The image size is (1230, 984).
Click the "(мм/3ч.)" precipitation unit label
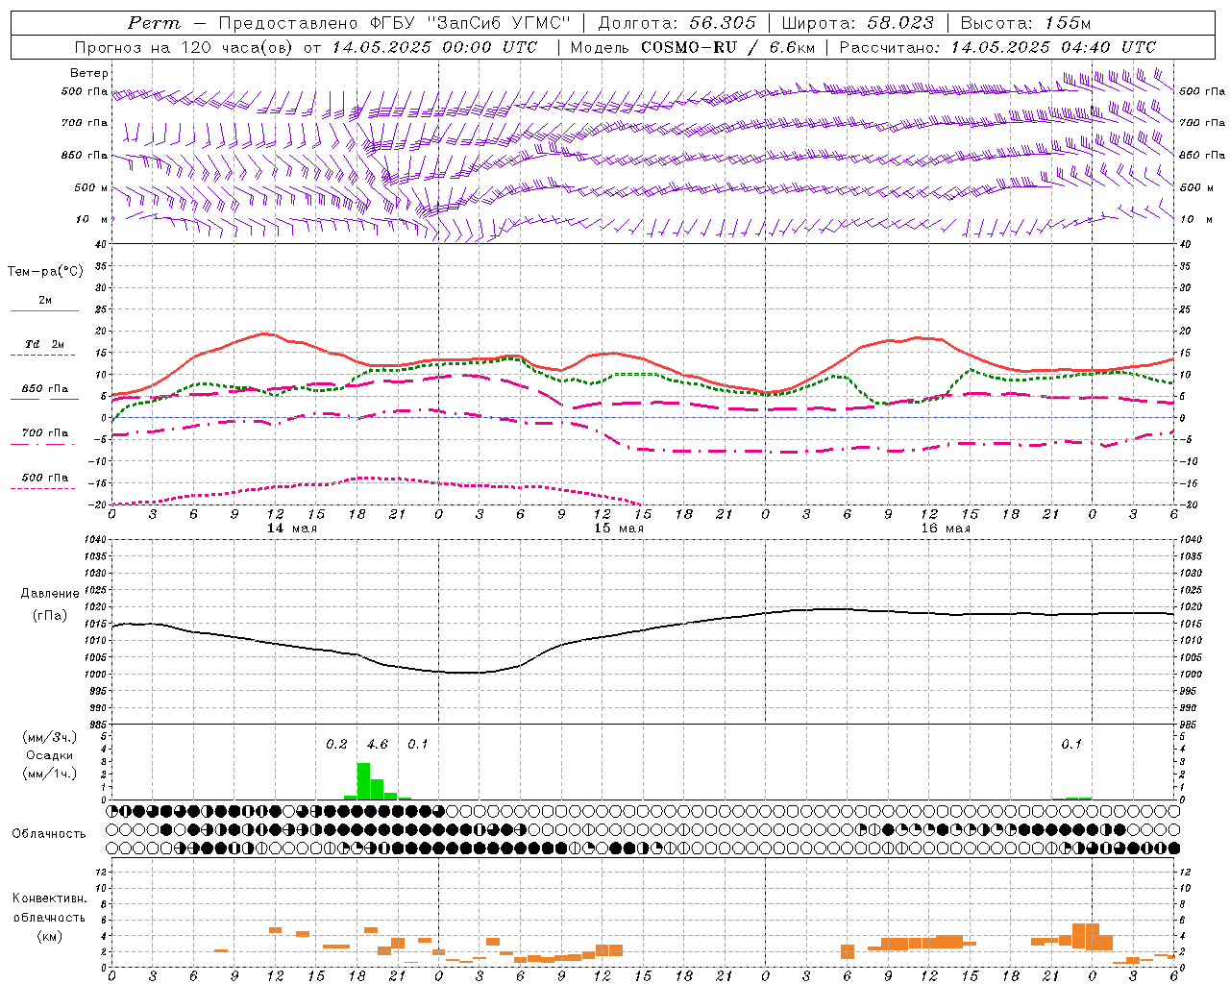(x=49, y=737)
